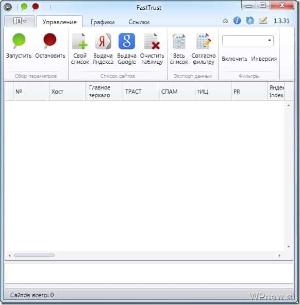The image size is (300, 305).
Task: Toggle the Инверсия filter option
Action: tap(264, 59)
